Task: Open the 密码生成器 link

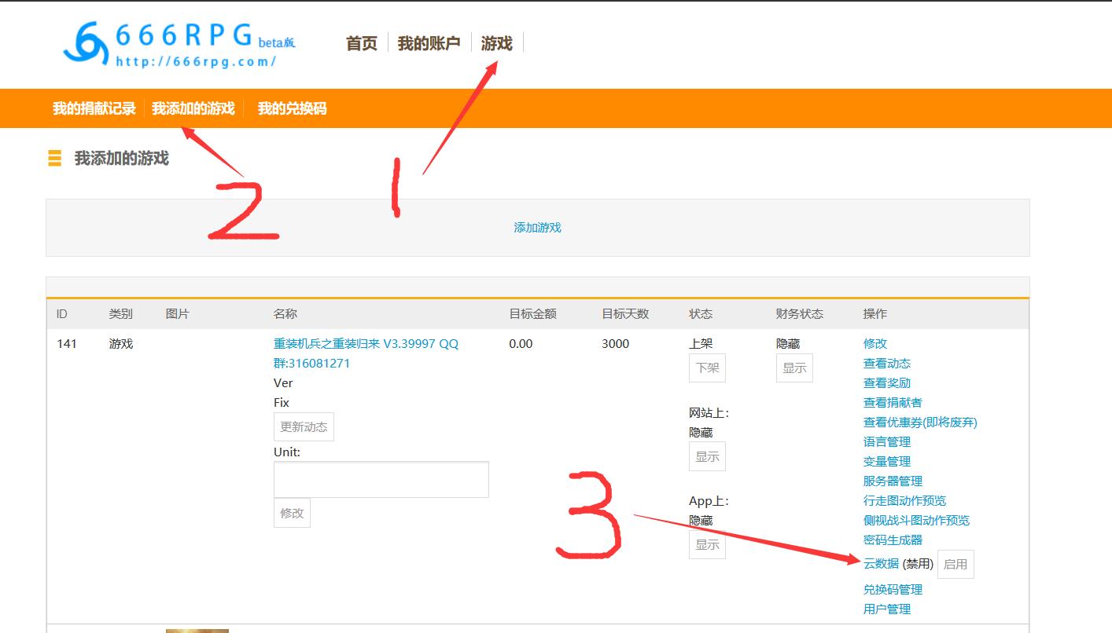Action: [893, 540]
